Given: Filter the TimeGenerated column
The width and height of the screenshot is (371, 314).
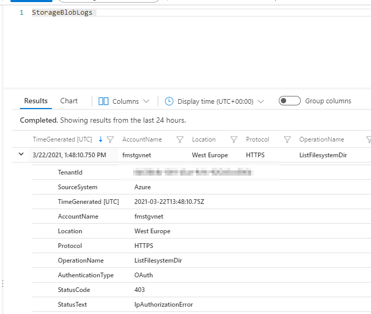Looking at the screenshot, I should coord(110,139).
